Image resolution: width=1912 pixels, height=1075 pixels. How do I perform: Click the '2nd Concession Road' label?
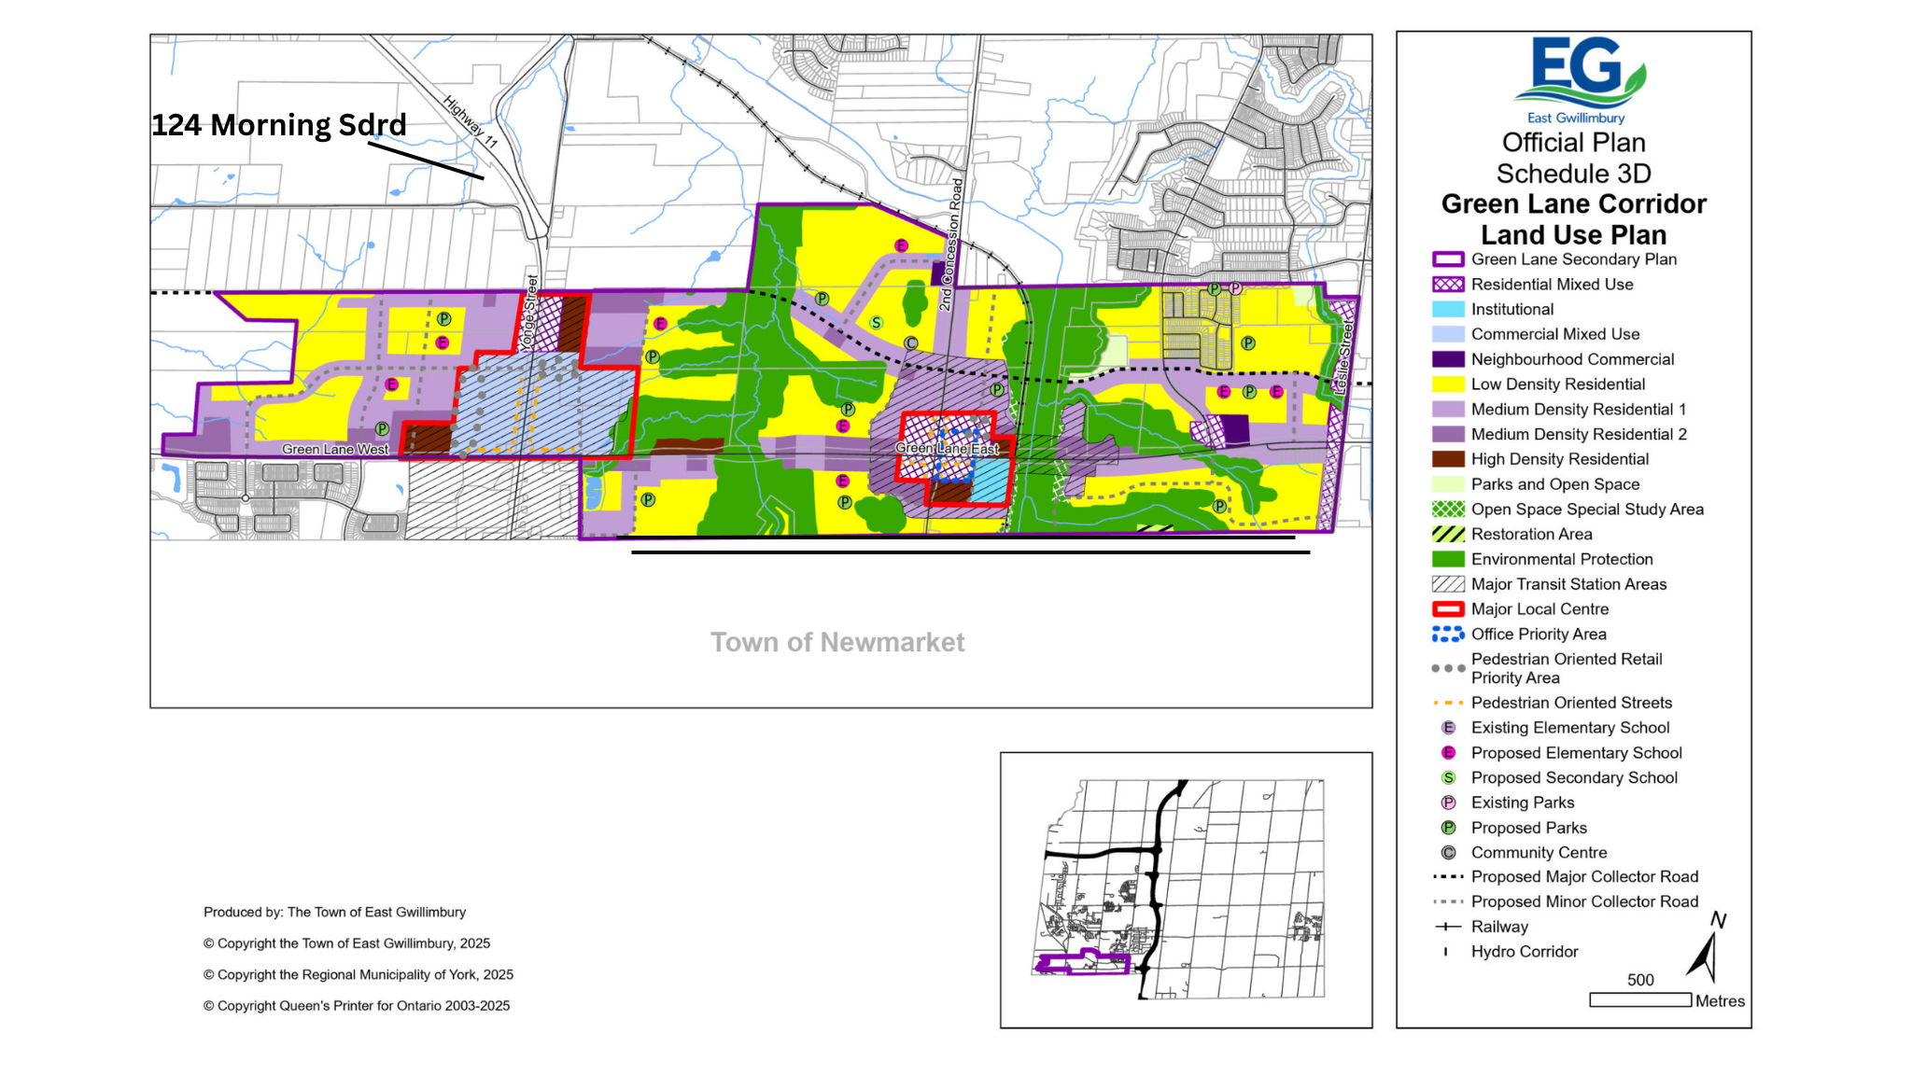click(x=950, y=244)
